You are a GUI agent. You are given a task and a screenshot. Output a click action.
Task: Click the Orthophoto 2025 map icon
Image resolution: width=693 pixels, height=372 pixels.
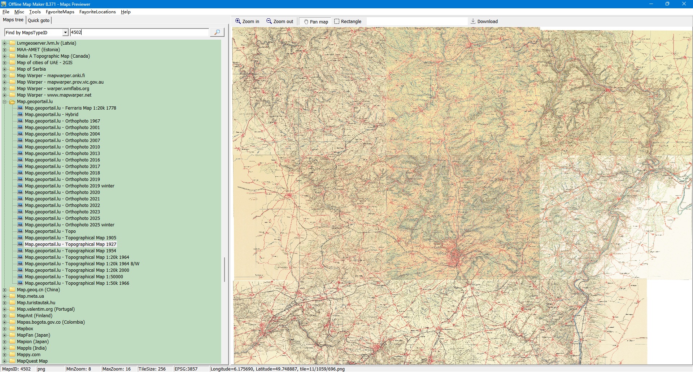coord(21,218)
